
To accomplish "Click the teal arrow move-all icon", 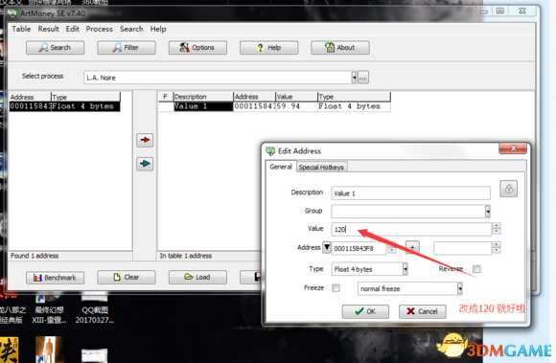I will [145, 164].
